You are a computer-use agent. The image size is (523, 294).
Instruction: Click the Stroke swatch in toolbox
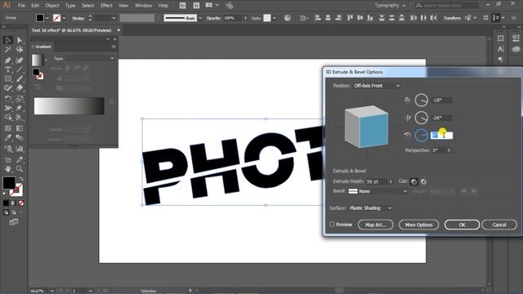click(x=16, y=190)
